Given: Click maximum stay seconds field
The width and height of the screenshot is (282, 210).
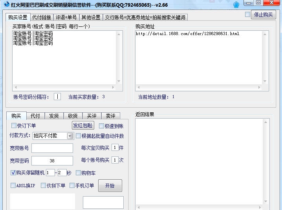Looking at the screenshot, I should 62,173.
